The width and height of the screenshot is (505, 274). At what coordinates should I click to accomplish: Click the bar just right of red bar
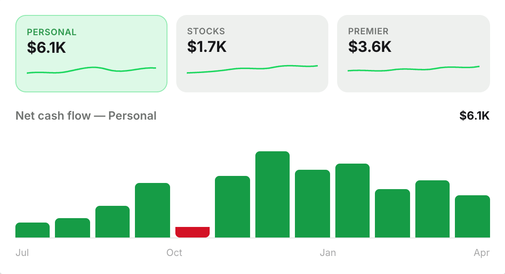233,207
